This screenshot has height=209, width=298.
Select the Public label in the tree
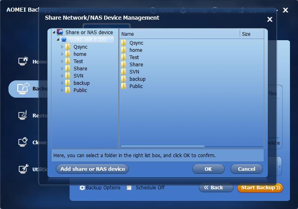(x=80, y=90)
